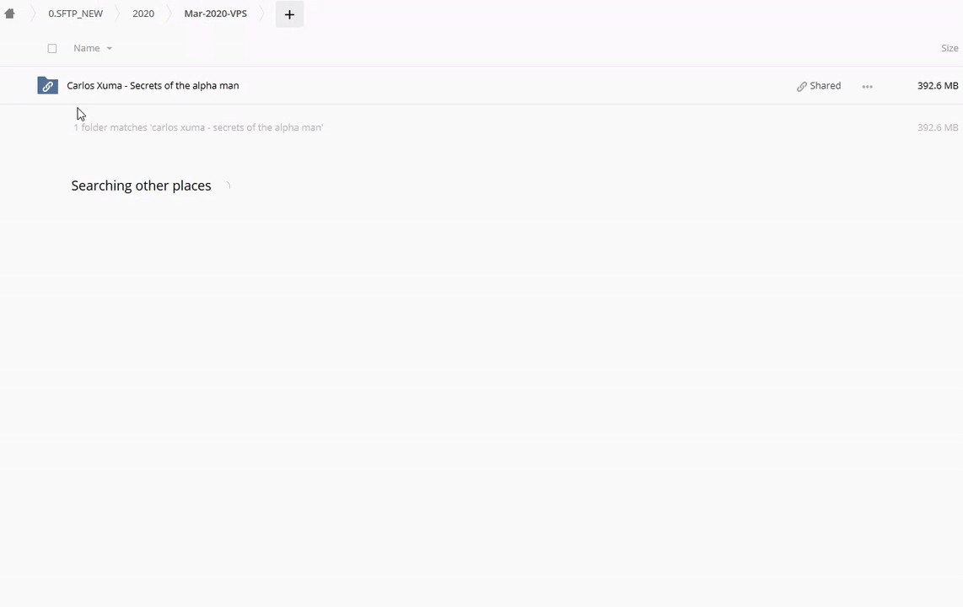Click the loading spinner beside Searching other places

click(x=227, y=186)
